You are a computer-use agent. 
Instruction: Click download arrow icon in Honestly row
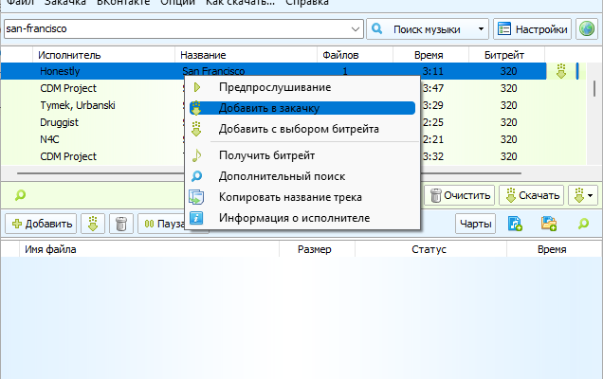tap(561, 71)
